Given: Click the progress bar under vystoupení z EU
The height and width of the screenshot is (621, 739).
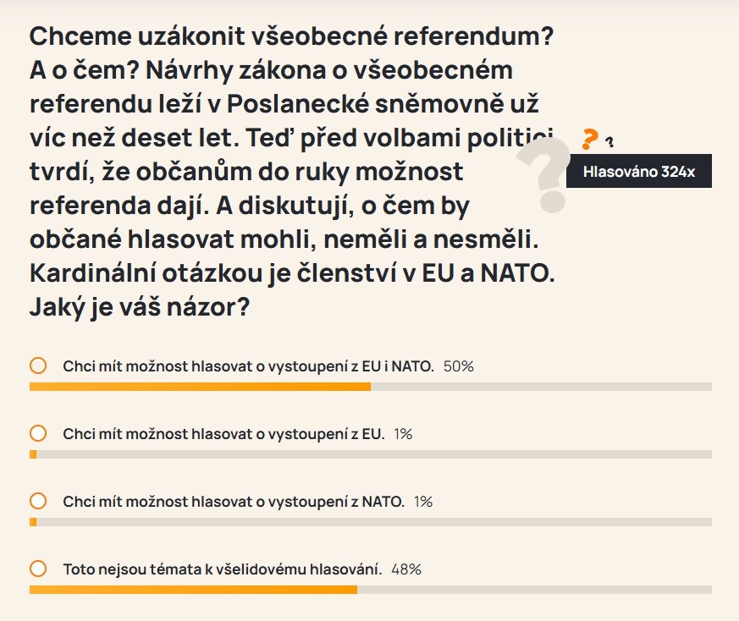Looking at the screenshot, I should click(x=371, y=454).
